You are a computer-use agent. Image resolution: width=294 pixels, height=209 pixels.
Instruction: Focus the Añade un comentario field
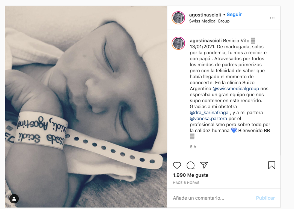point(212,198)
